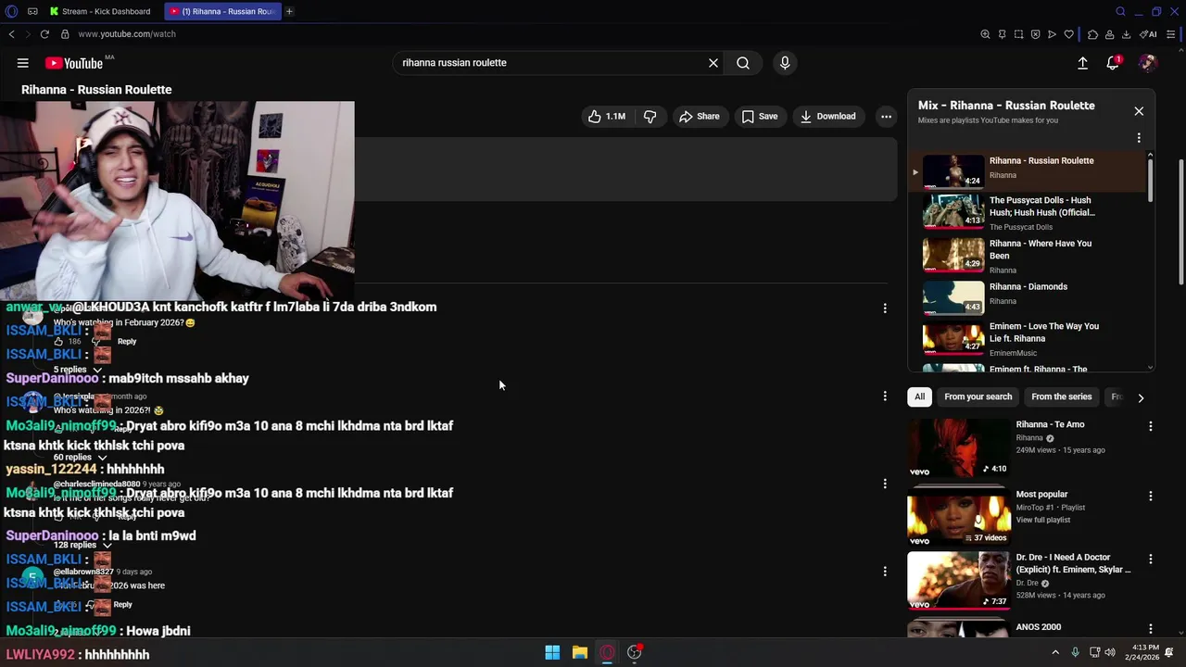Reload the page

tap(44, 34)
